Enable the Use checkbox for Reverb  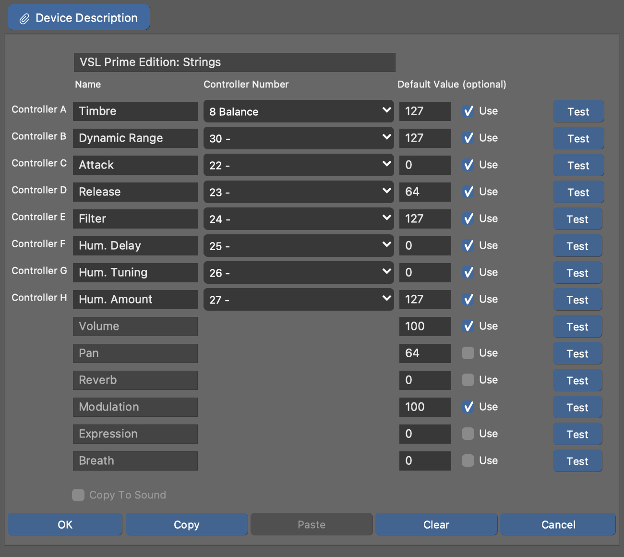click(468, 380)
